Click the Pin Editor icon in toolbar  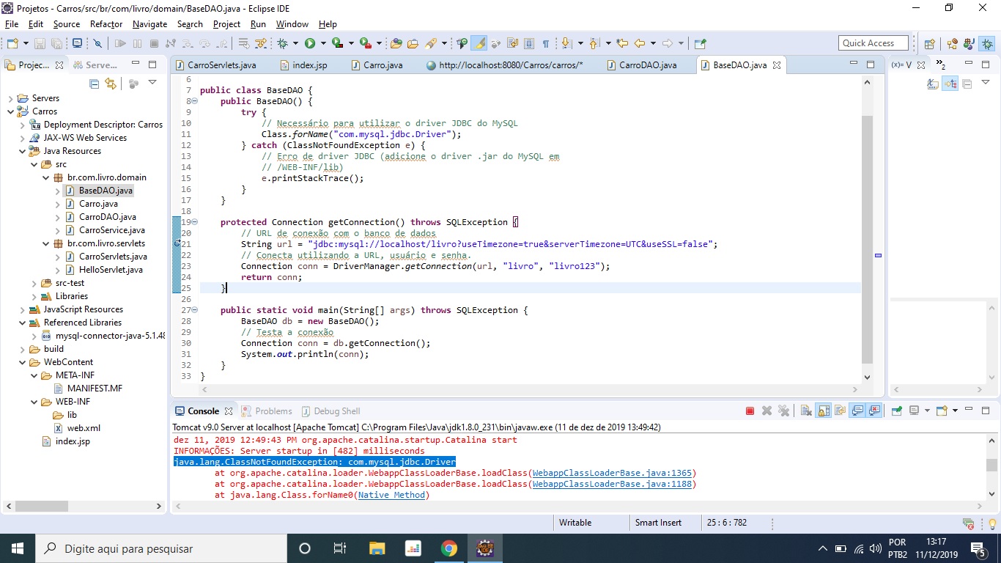click(700, 43)
